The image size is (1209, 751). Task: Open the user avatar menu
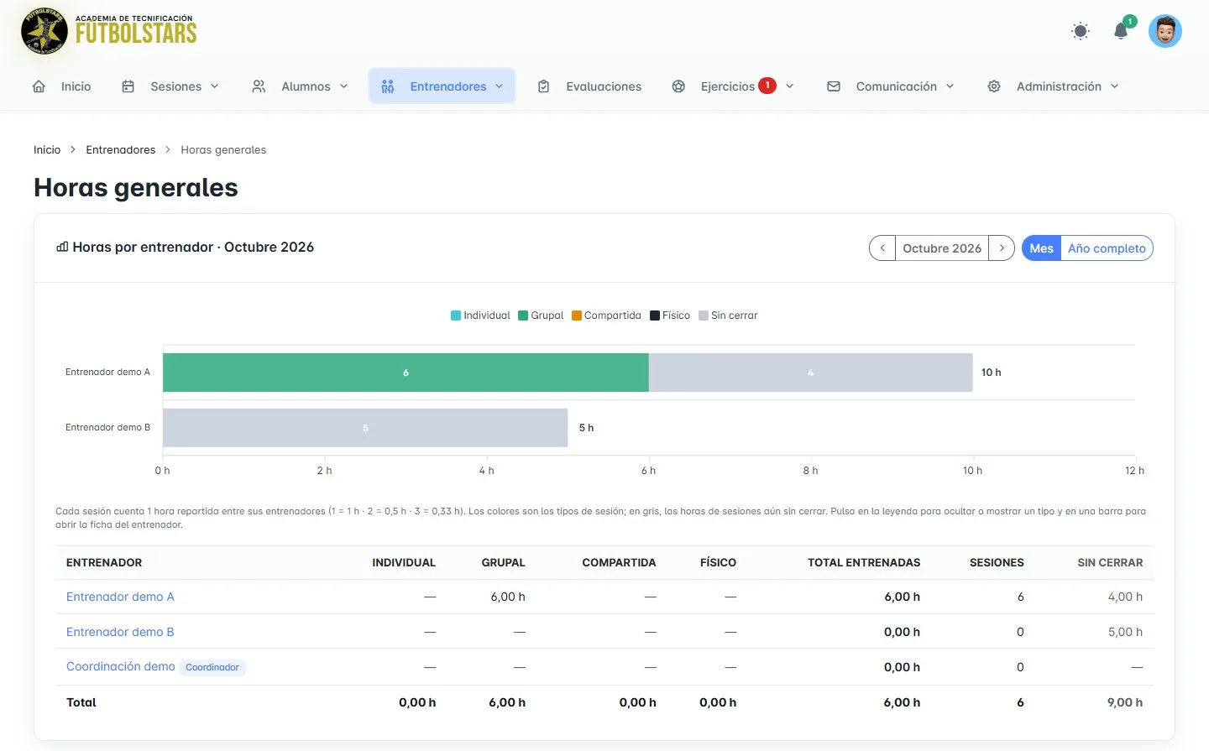coord(1165,31)
